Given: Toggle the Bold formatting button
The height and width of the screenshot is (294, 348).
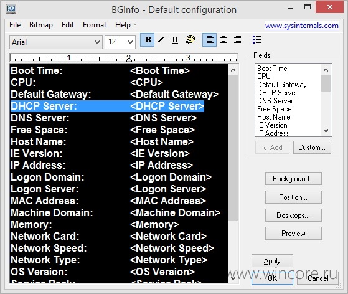Looking at the screenshot, I should (147, 40).
